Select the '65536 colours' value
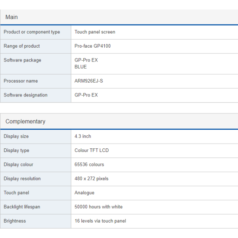This screenshot has width=238, height=238. tap(89, 165)
